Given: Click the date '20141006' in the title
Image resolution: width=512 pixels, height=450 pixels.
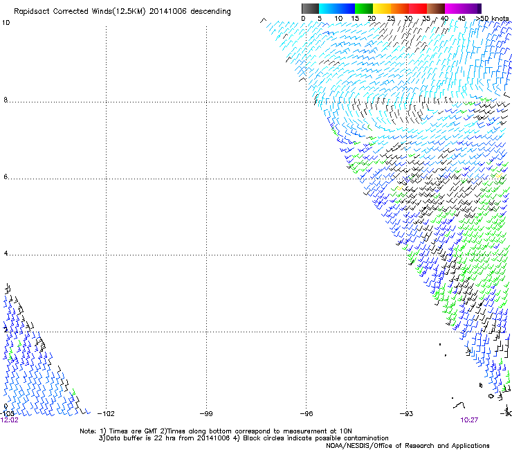Looking at the screenshot, I should [168, 12].
